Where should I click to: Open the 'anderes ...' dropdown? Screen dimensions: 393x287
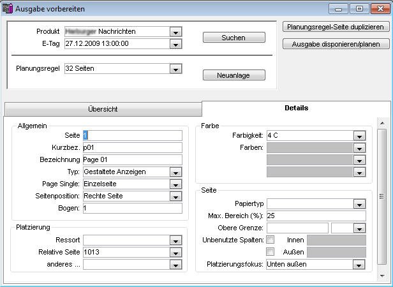point(175,265)
